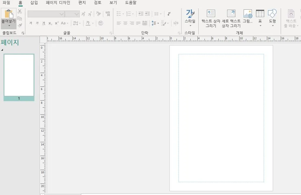Click the 텍스트 상자 그리기 button
301x195 pixels.
[x=211, y=18]
